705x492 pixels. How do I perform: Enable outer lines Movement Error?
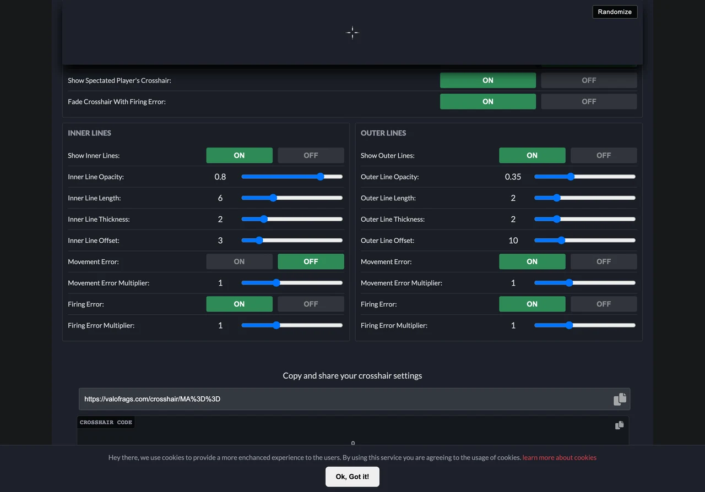point(532,261)
